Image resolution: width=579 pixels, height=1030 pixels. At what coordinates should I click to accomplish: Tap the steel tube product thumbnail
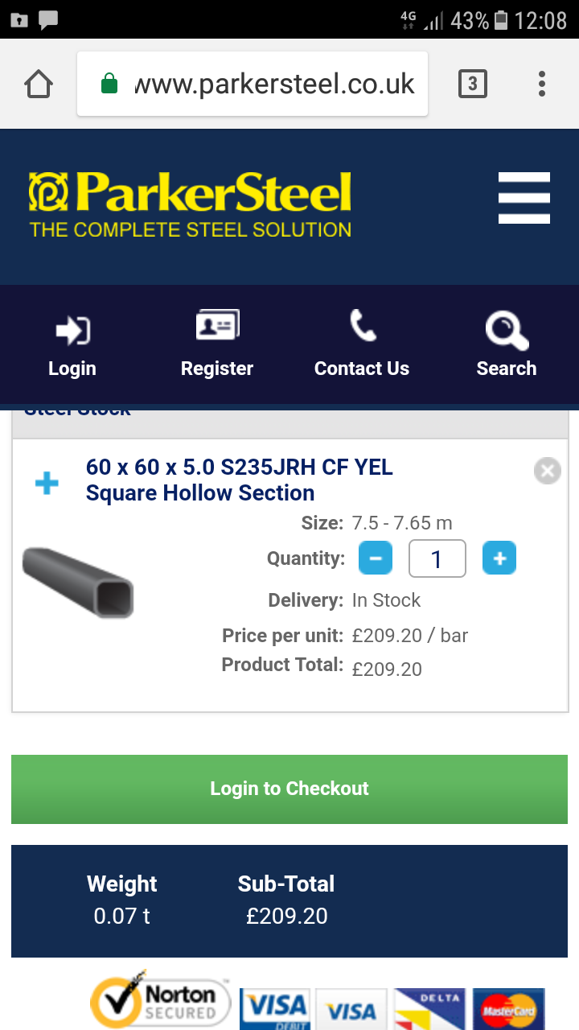(78, 583)
